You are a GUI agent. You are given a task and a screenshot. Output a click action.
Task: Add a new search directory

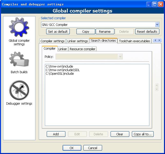coord(56,134)
